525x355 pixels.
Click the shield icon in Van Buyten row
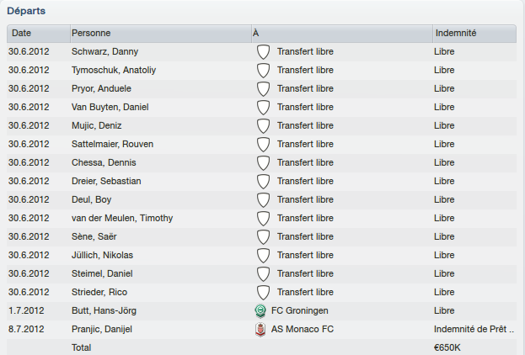[263, 108]
